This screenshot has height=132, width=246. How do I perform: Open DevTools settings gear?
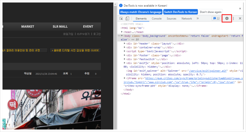pyautogui.click(x=227, y=18)
